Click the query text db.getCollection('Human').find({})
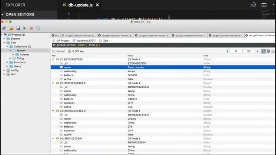276x155 pixels. 76,45
